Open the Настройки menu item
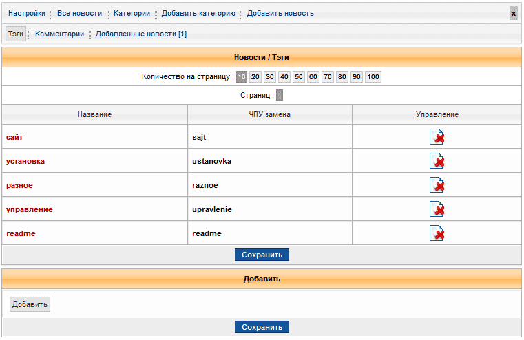Screen dimensions: 524x340 (27, 13)
